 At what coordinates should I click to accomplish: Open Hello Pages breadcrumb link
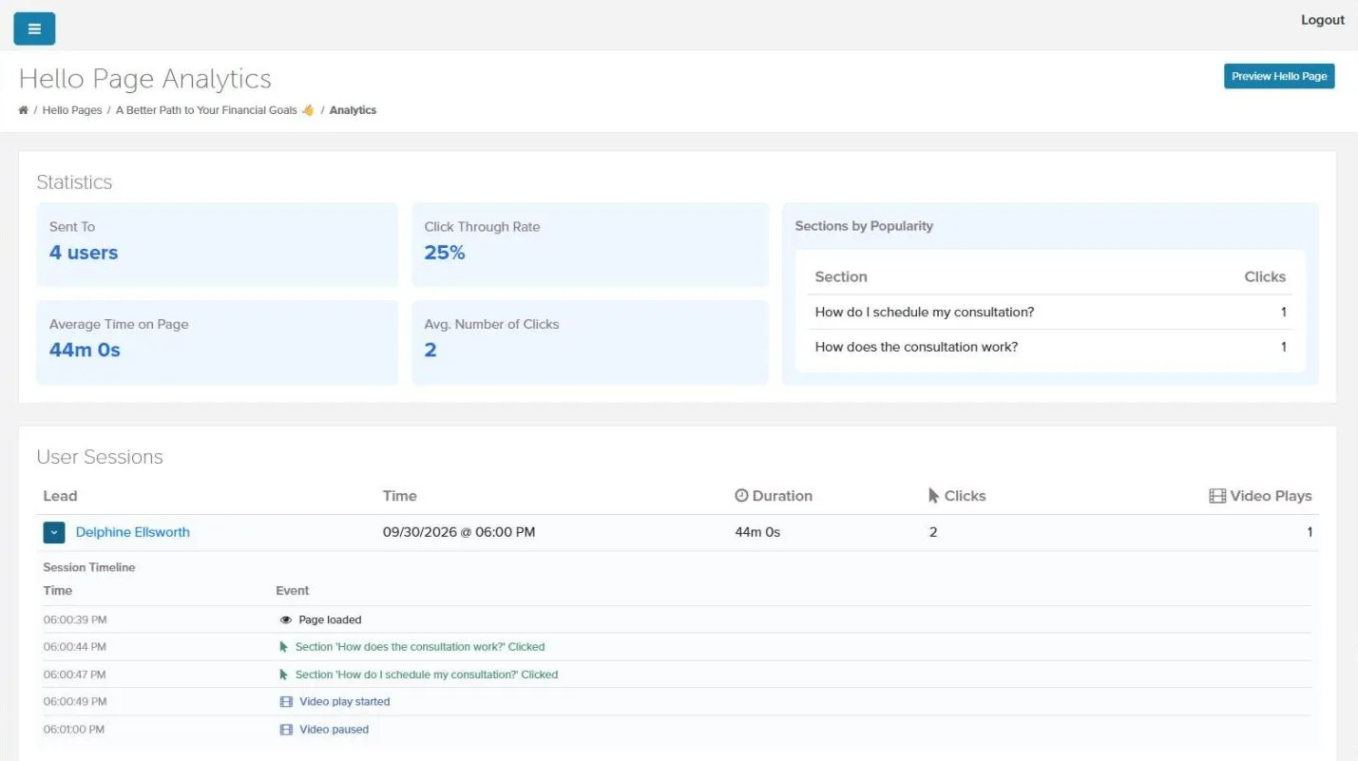72,110
